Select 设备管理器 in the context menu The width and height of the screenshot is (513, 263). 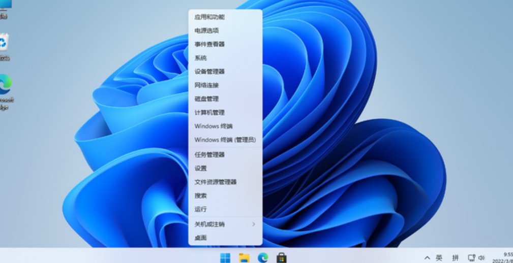coord(209,72)
